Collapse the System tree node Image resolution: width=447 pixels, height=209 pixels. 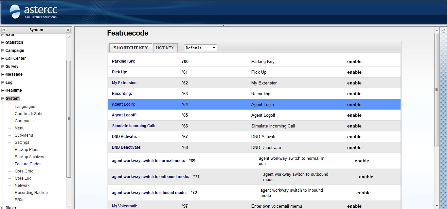[3, 98]
